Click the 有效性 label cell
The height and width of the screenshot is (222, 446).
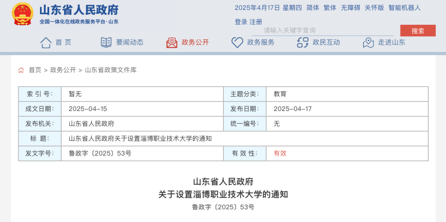[x=245, y=154]
